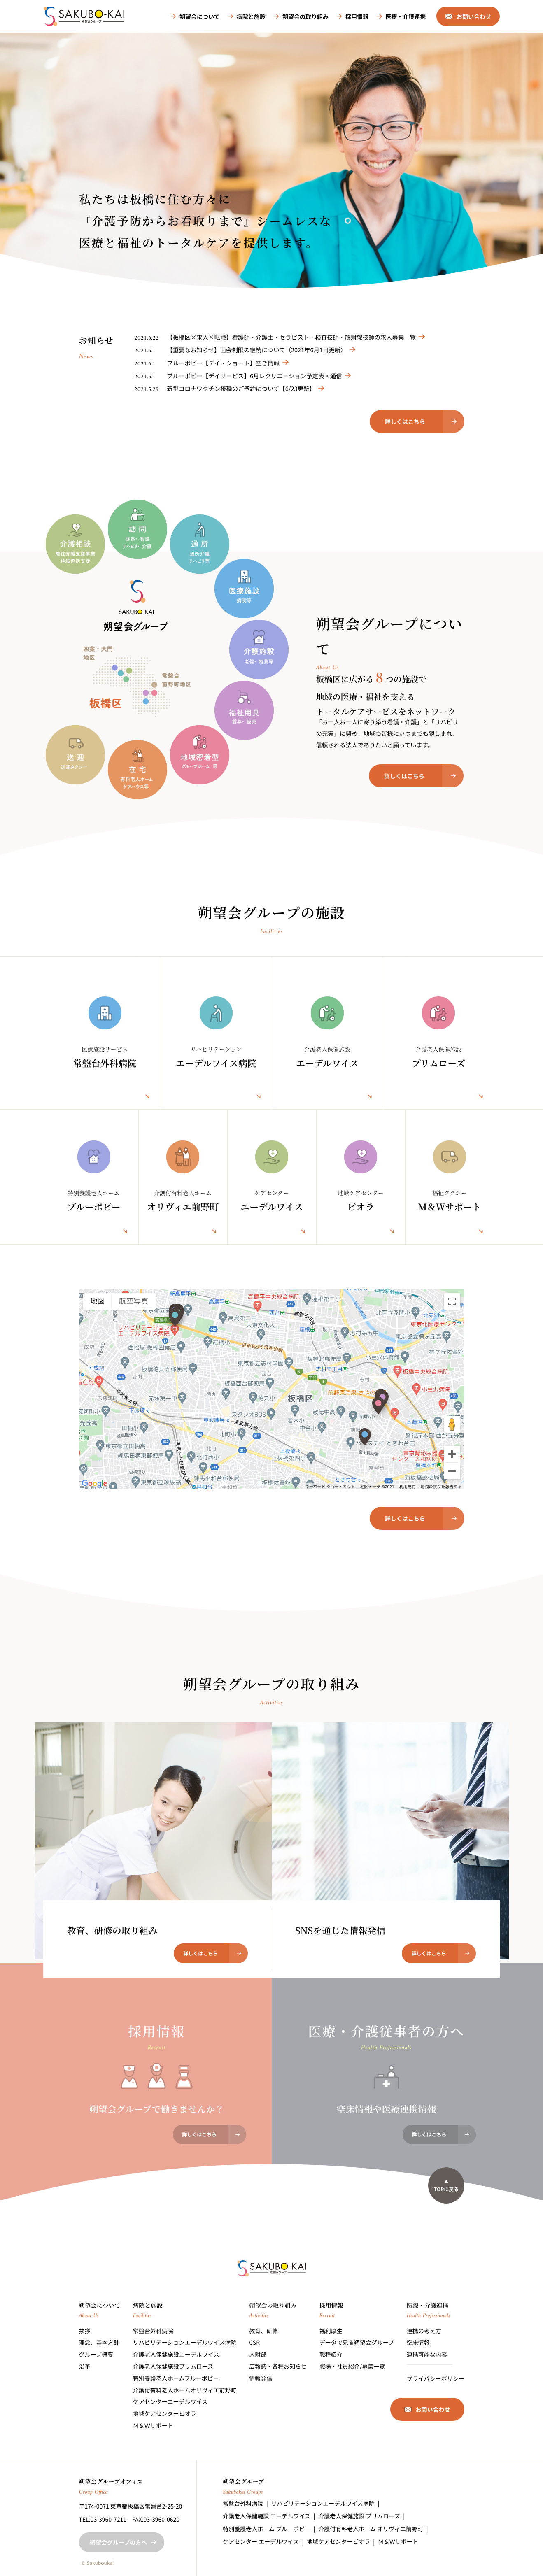Click the SAKUBO-KAI logo in the header
This screenshot has height=2576, width=543.
[85, 16]
